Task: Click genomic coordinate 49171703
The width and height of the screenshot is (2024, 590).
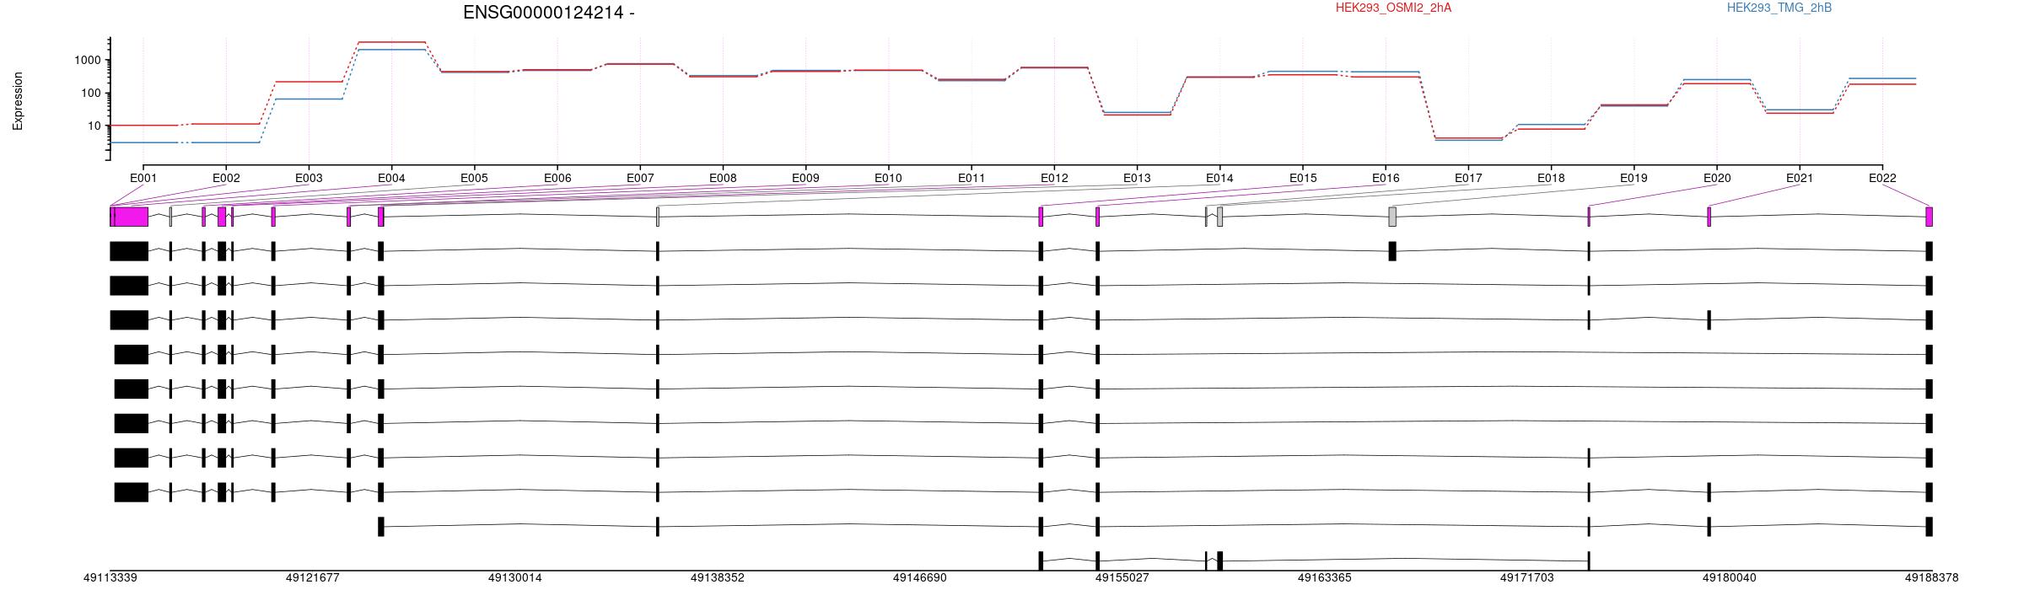Action: [1527, 578]
